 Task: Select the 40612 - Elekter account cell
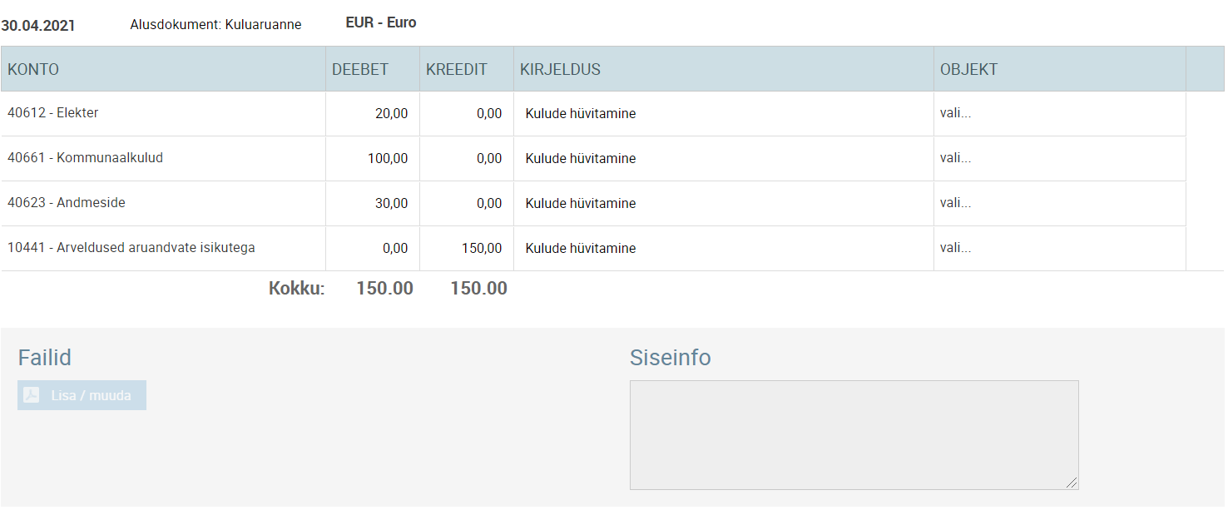point(53,113)
